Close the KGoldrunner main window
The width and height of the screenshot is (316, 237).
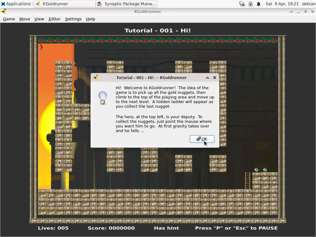click(313, 12)
